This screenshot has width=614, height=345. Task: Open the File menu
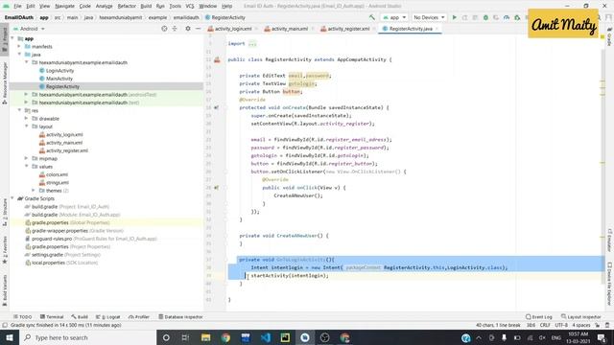point(17,6)
